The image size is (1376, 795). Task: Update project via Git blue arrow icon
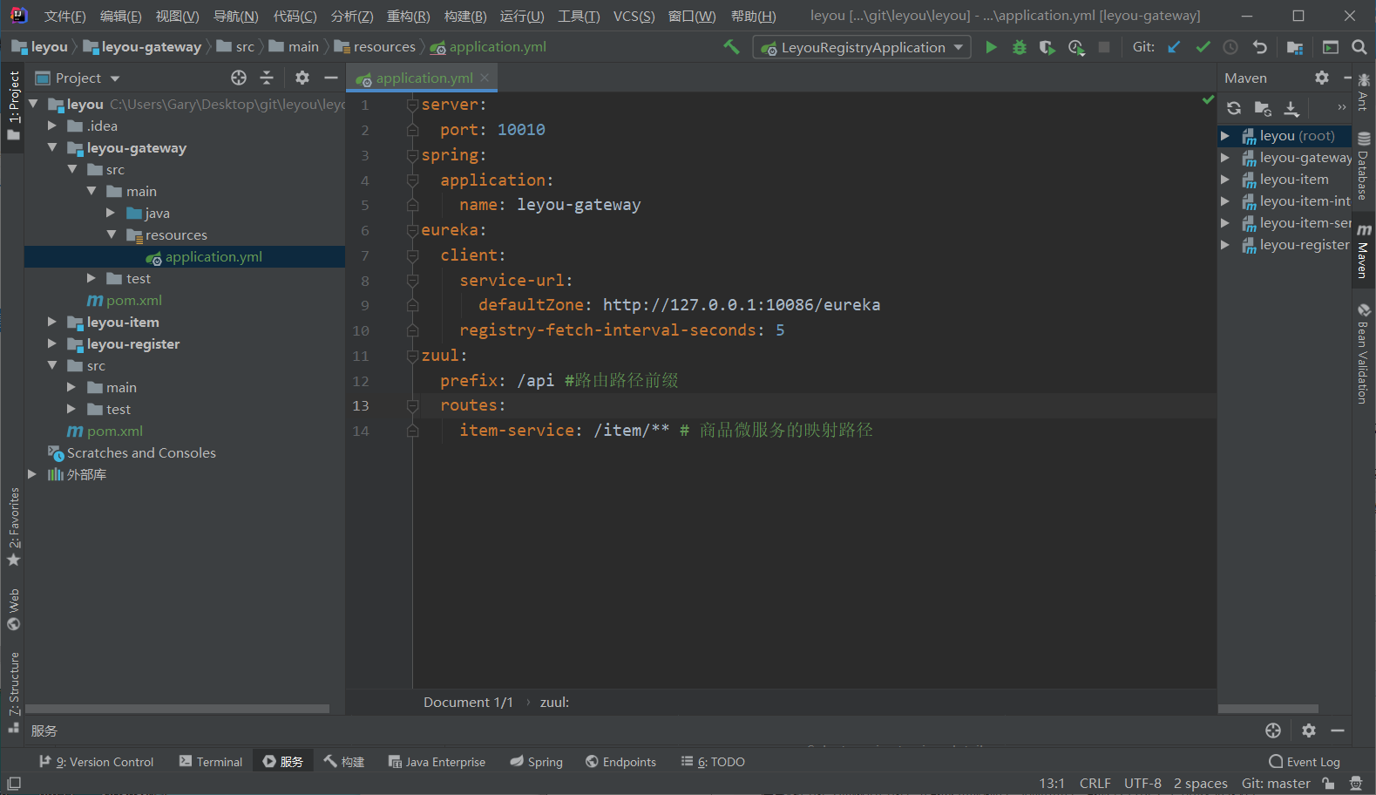pyautogui.click(x=1175, y=47)
